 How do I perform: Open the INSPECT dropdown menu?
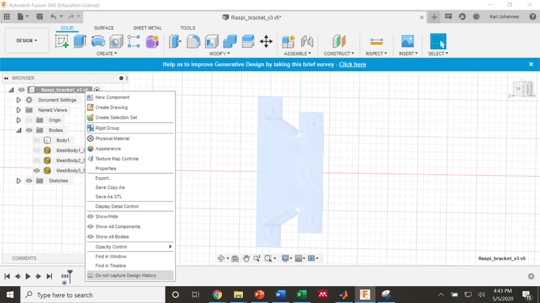(376, 54)
